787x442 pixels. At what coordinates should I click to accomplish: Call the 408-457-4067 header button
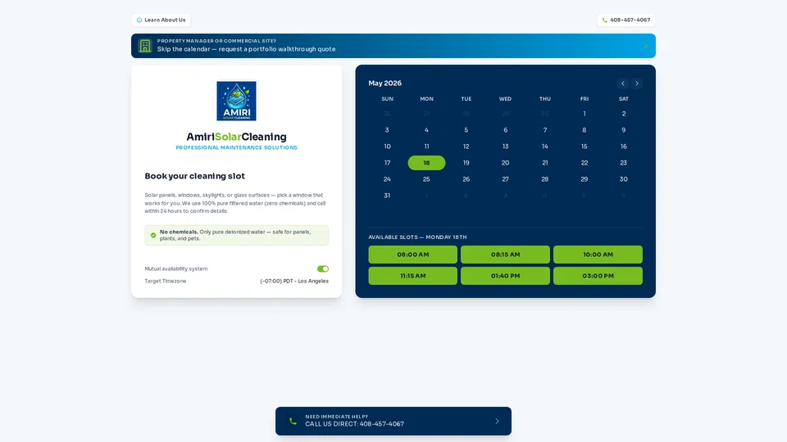click(x=626, y=20)
